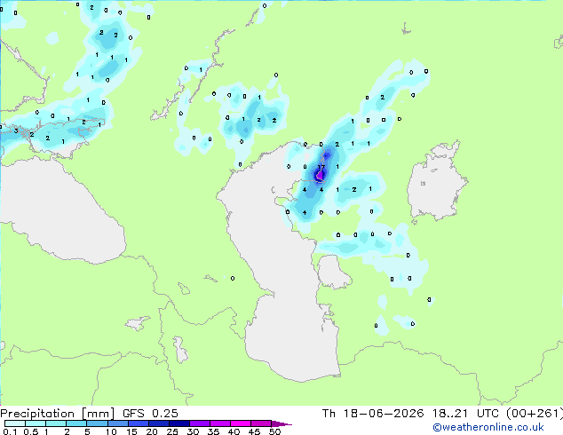563x435 pixels.
Task: Click the "Precipitation [mm]" title text
Action: coord(57,414)
